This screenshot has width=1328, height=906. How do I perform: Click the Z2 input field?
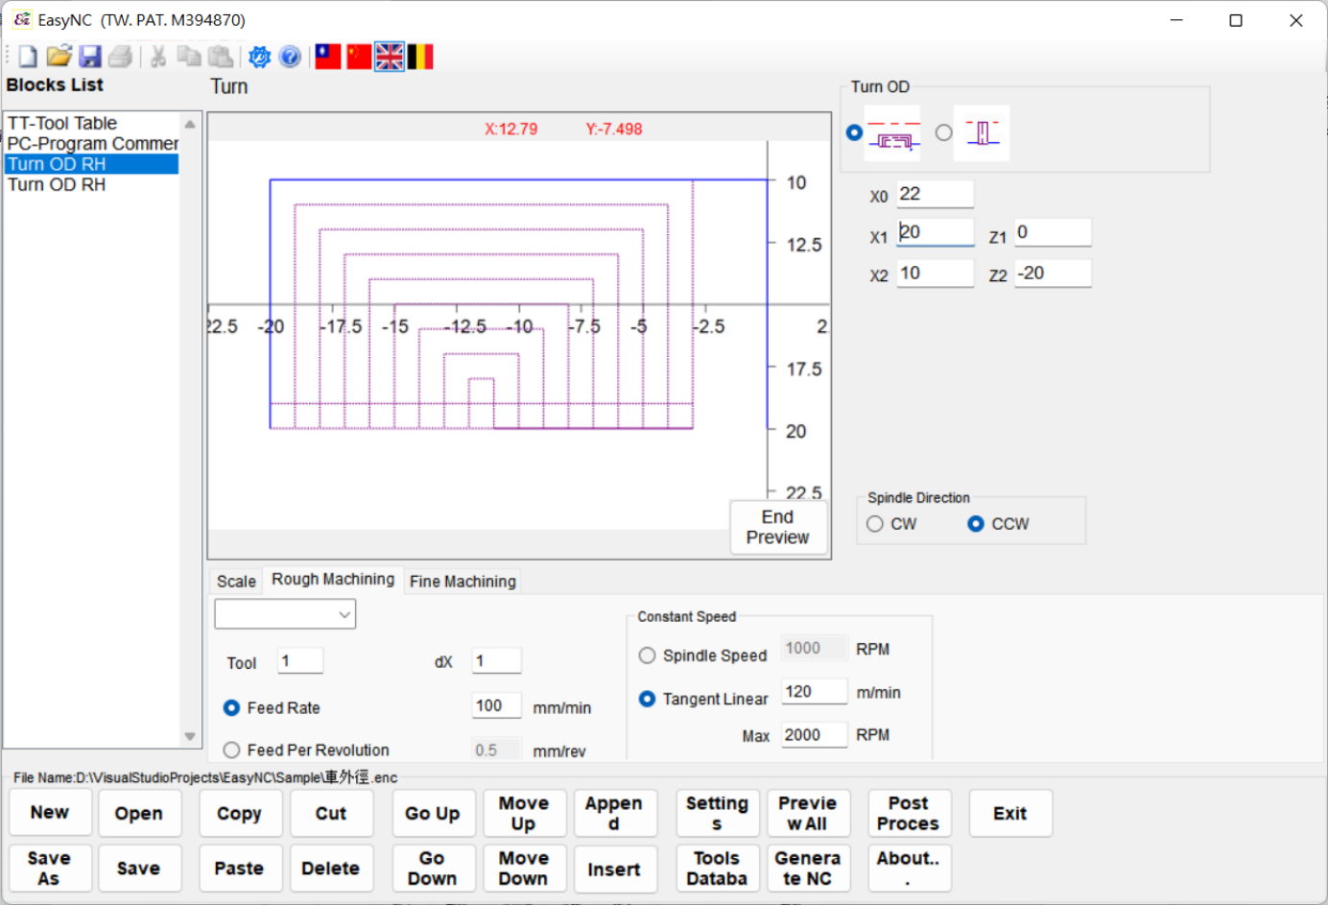point(1053,274)
